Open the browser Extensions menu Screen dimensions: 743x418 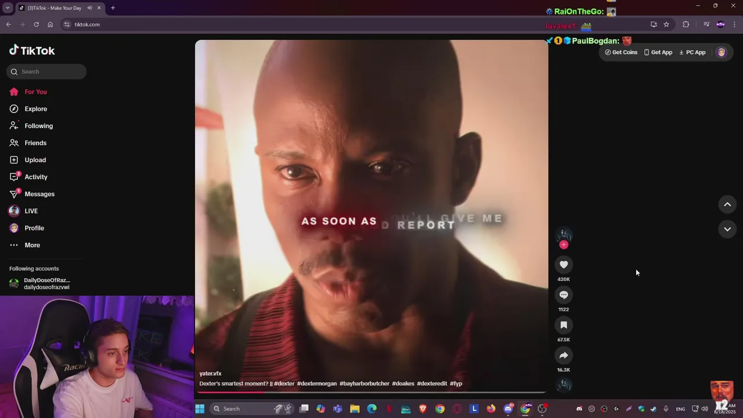pos(686,24)
